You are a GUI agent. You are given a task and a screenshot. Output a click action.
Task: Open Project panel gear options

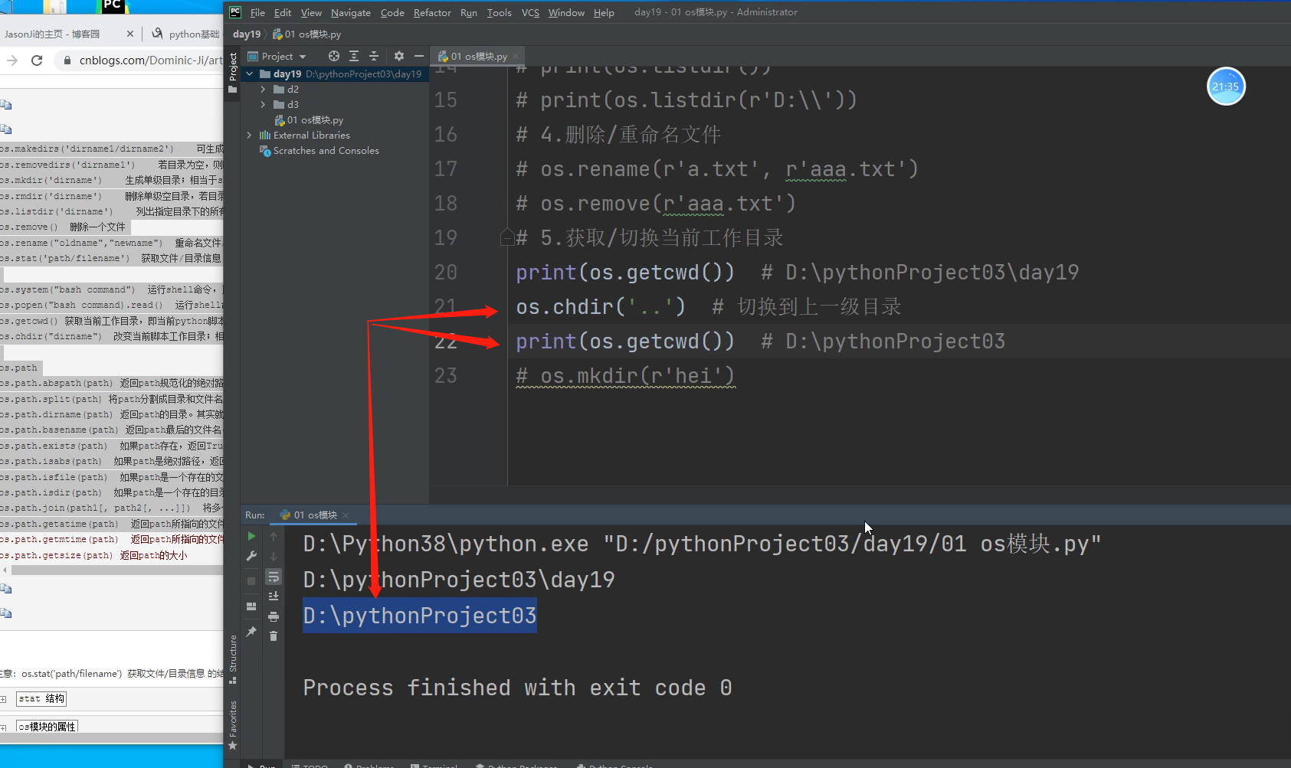click(x=398, y=56)
